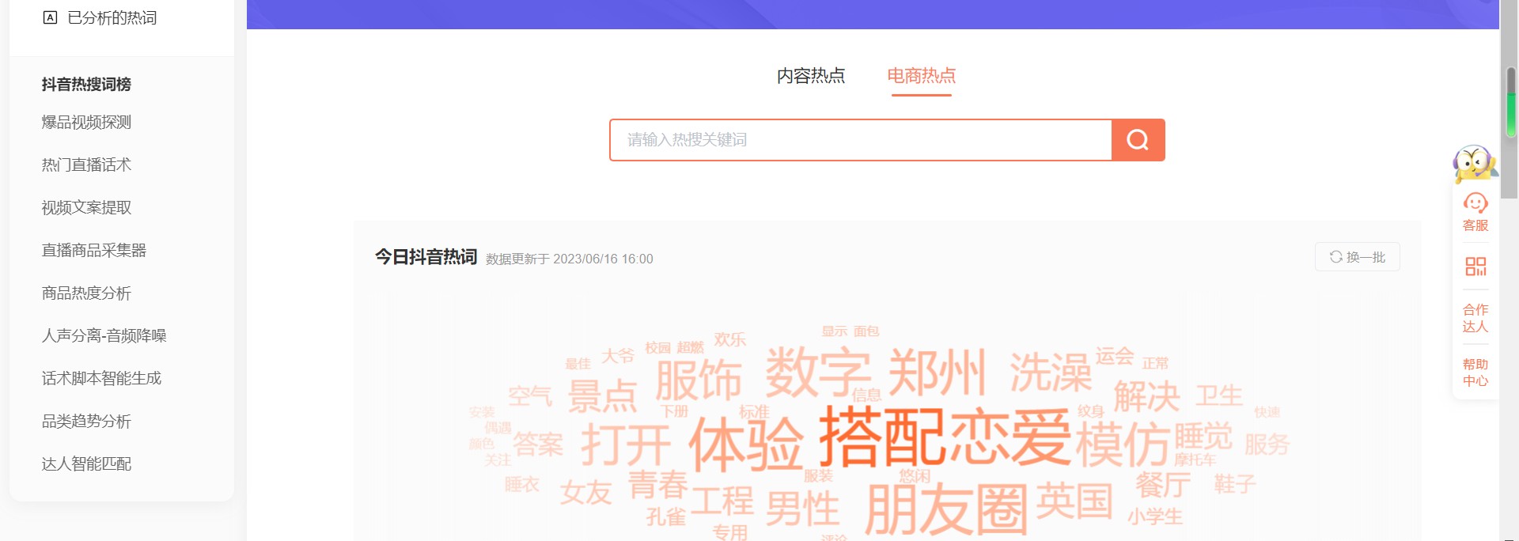
Task: Select the word 答案 in the word cloud
Action: [x=538, y=445]
